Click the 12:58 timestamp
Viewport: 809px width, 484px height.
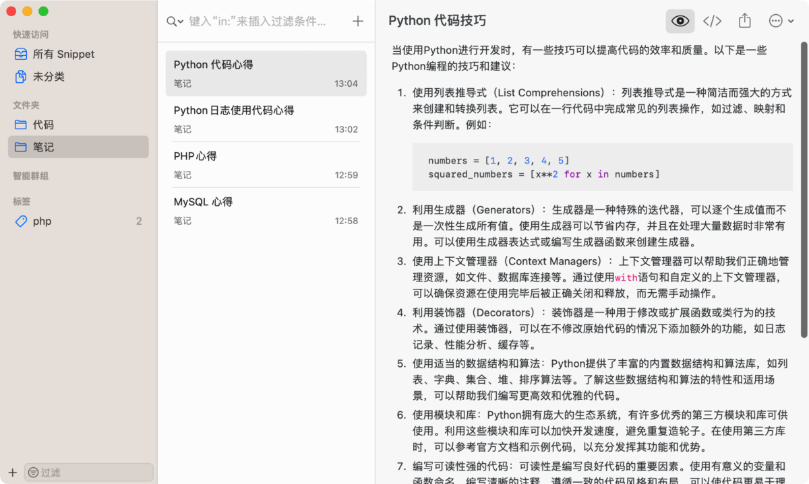point(346,221)
